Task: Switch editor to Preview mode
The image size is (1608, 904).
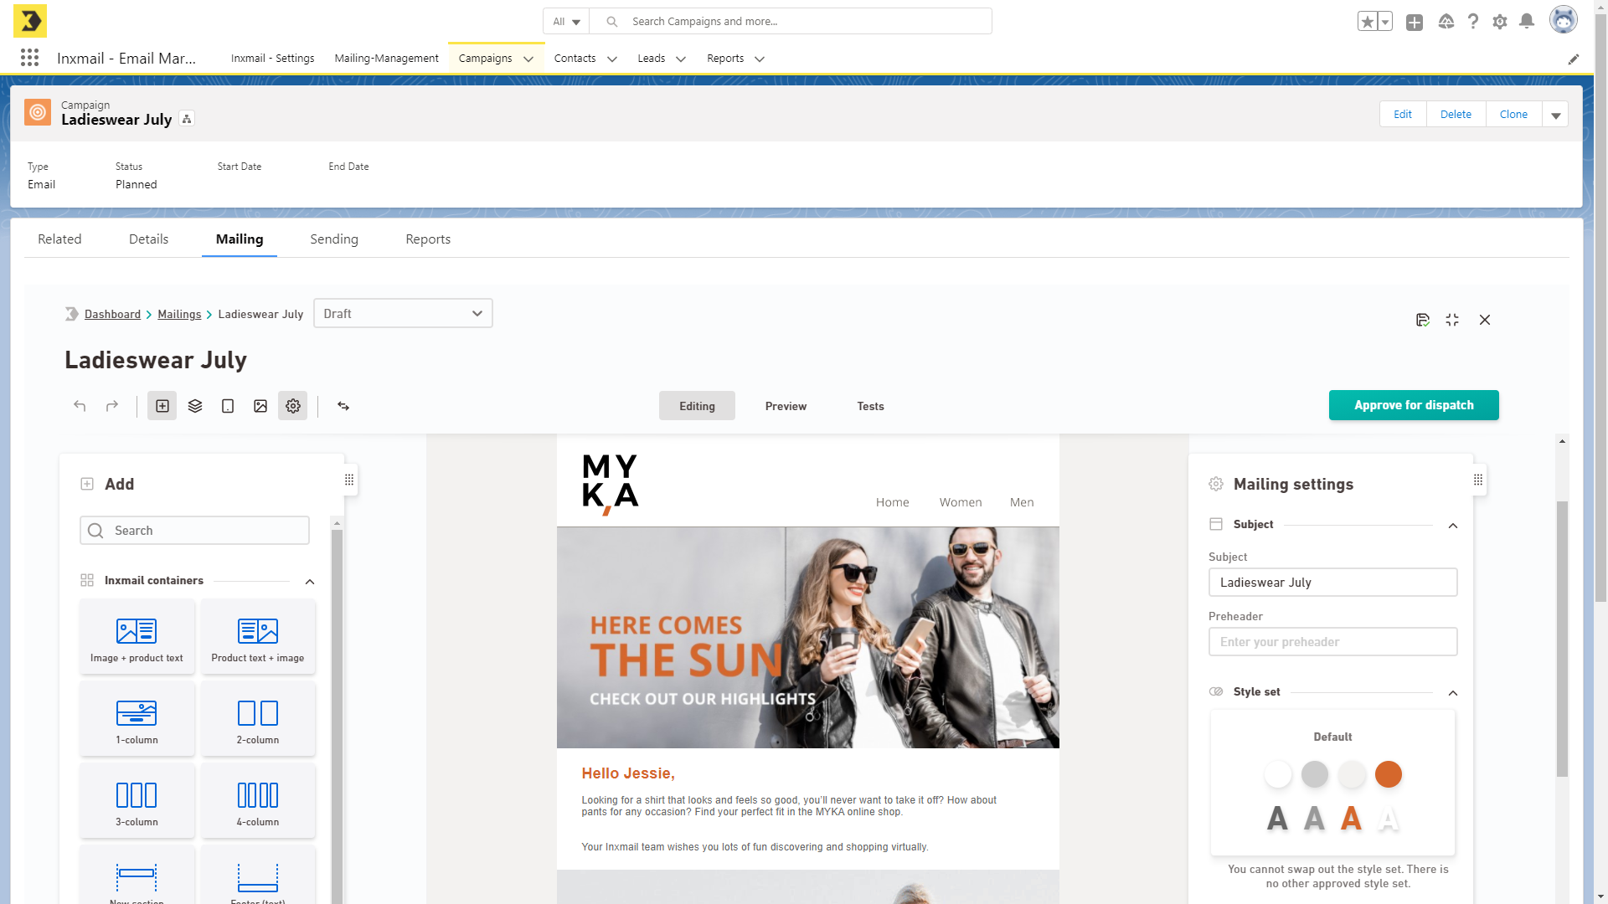Action: [x=786, y=406]
